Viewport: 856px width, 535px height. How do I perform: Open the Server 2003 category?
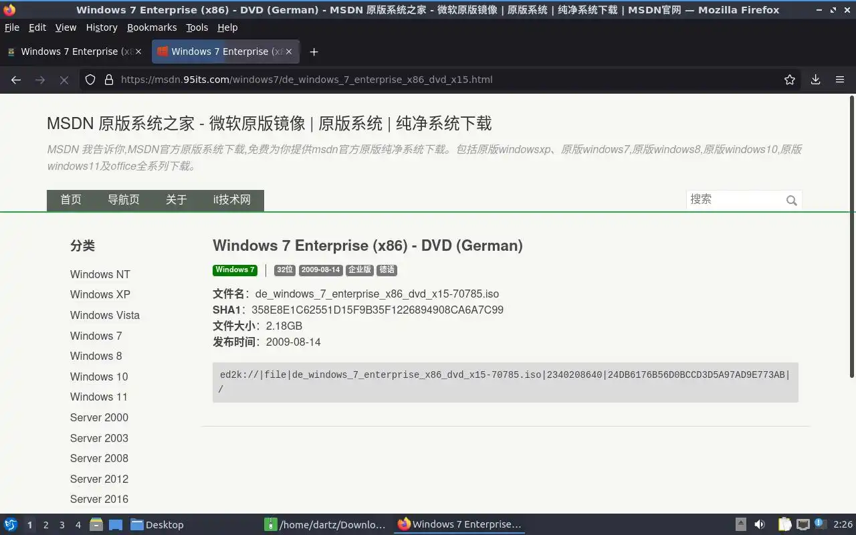click(x=99, y=438)
